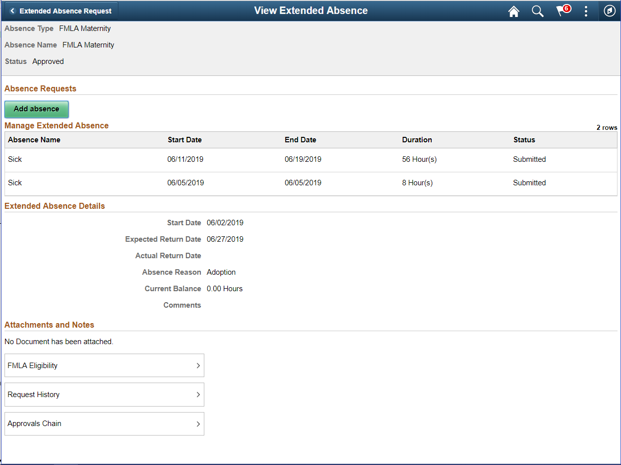The height and width of the screenshot is (465, 621).
Task: Open the NavBar compass icon
Action: pos(610,11)
